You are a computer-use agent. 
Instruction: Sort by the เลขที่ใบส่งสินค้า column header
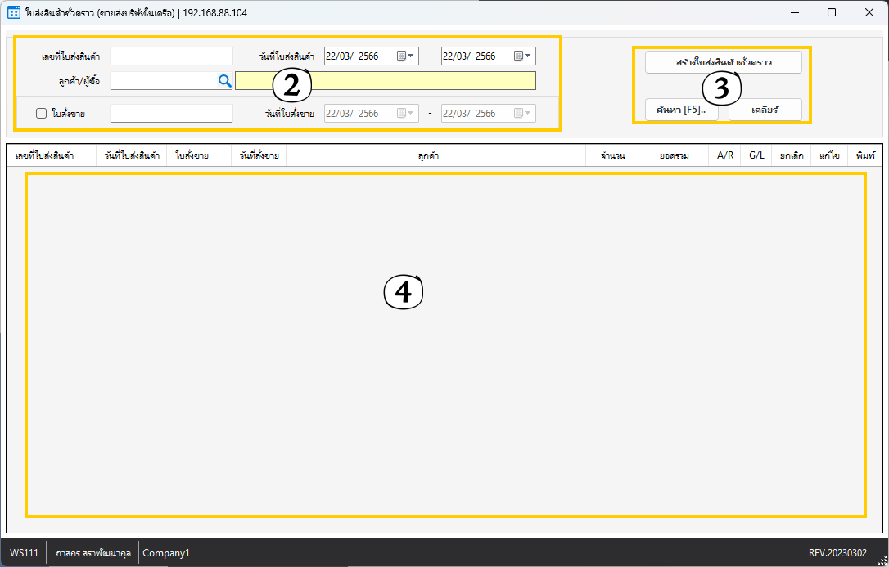[51, 155]
